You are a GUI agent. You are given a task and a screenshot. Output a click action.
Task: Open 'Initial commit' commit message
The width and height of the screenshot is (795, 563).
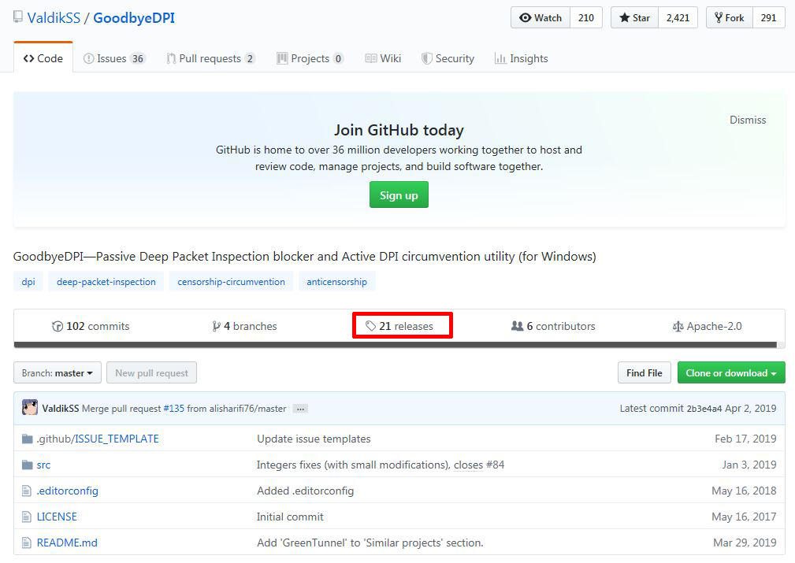point(290,517)
